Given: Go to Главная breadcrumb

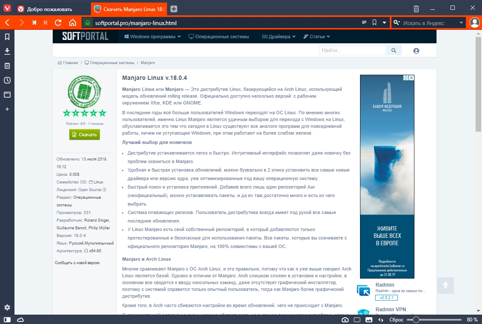Looking at the screenshot, I should (68, 63).
